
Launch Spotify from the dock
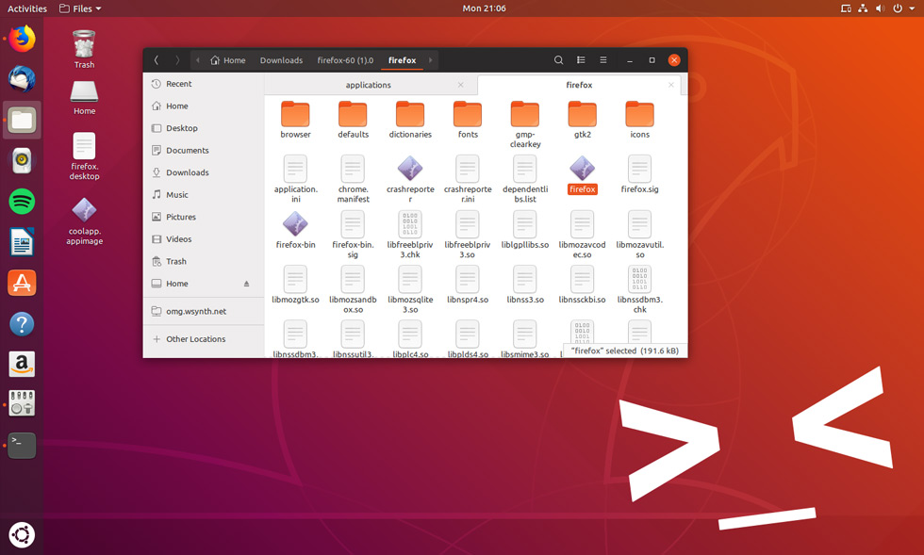[22, 202]
